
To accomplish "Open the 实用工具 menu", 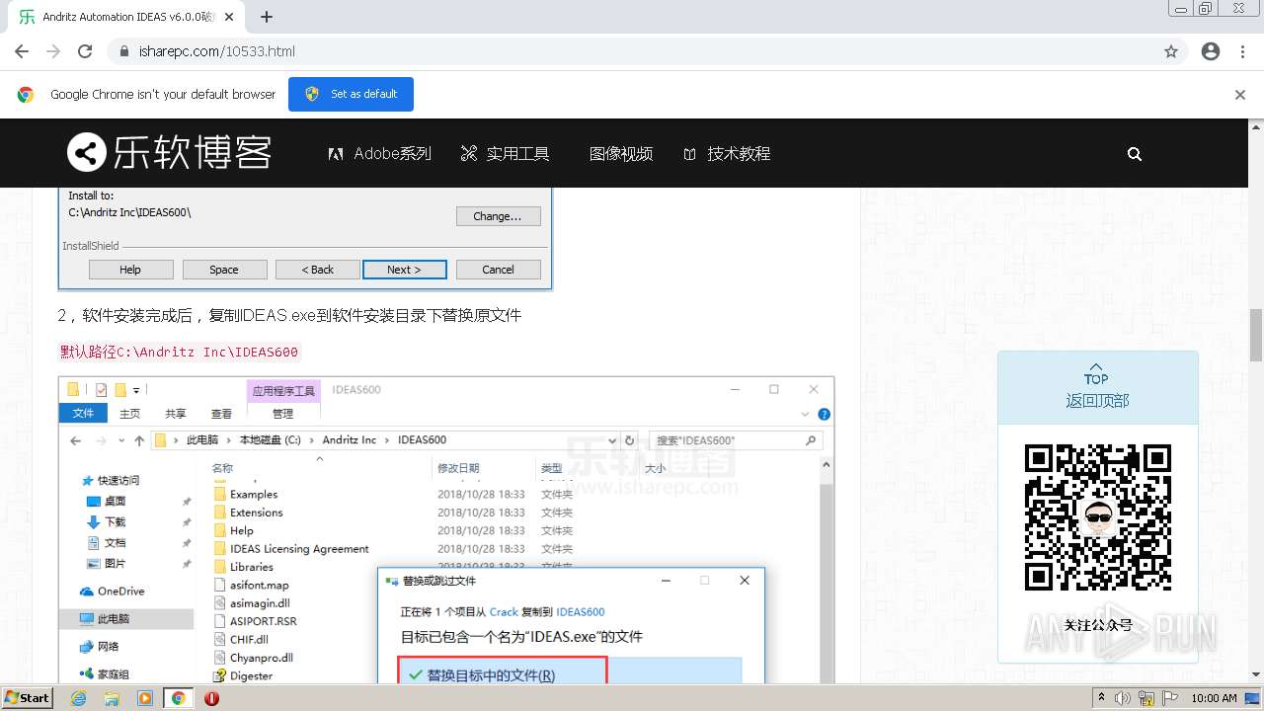I will click(x=505, y=154).
